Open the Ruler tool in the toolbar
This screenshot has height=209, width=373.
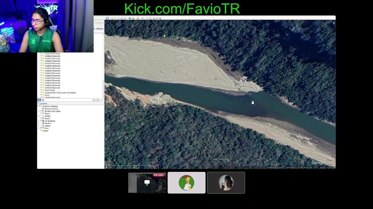pos(142,18)
